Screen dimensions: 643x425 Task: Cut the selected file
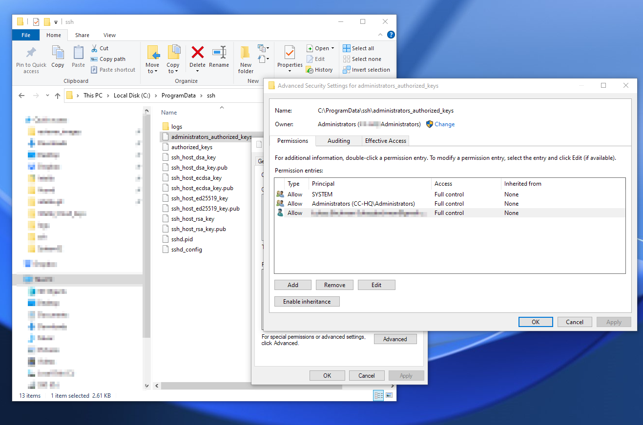point(99,48)
